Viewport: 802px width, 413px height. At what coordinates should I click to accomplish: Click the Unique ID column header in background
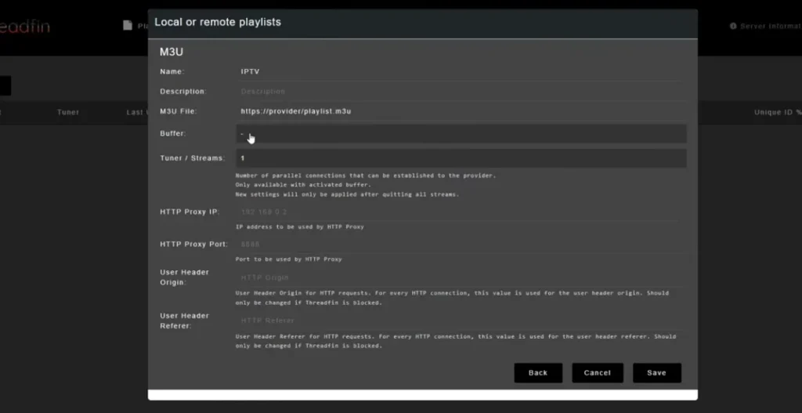click(x=778, y=112)
